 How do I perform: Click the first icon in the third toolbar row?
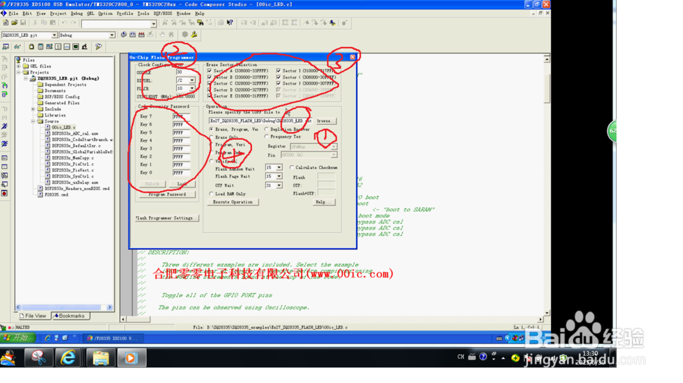click(x=5, y=46)
